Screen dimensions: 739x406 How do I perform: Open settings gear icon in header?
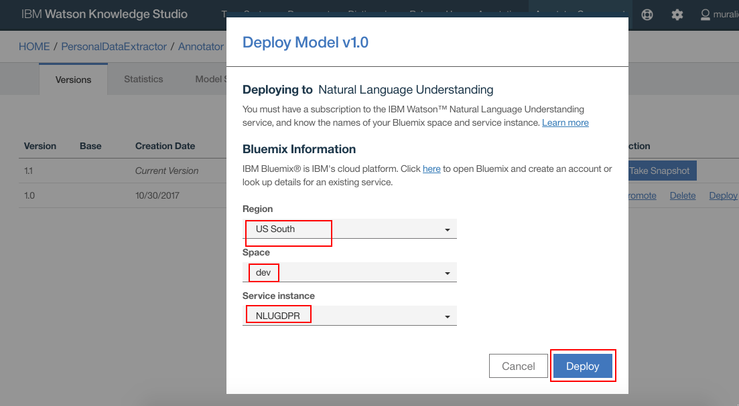[x=677, y=15]
